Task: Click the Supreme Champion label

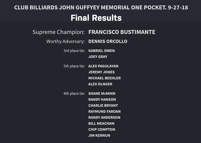Action: (58, 32)
